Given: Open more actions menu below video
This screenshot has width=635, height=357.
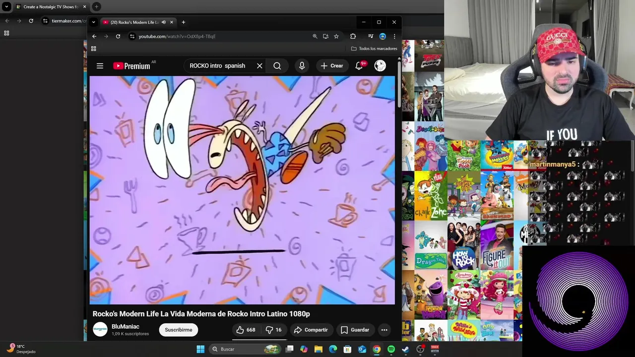Looking at the screenshot, I should [384, 330].
